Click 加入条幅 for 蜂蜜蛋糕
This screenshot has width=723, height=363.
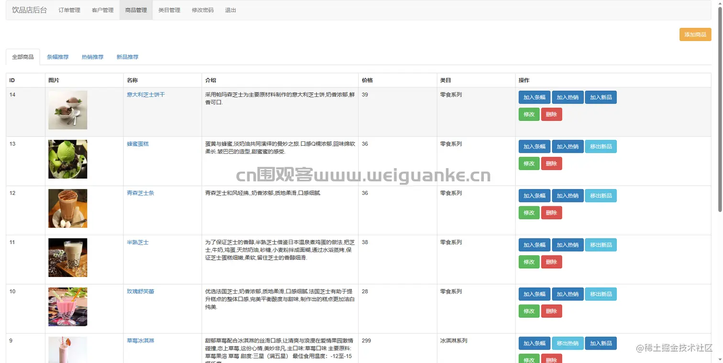tap(535, 147)
